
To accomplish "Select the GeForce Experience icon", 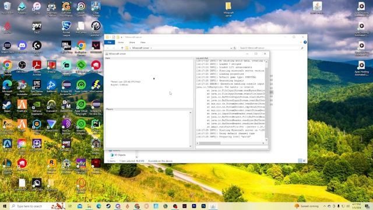I will [x=37, y=107].
